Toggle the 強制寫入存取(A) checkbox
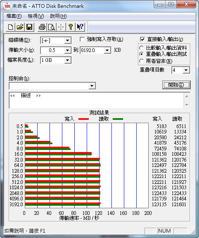 [82, 40]
